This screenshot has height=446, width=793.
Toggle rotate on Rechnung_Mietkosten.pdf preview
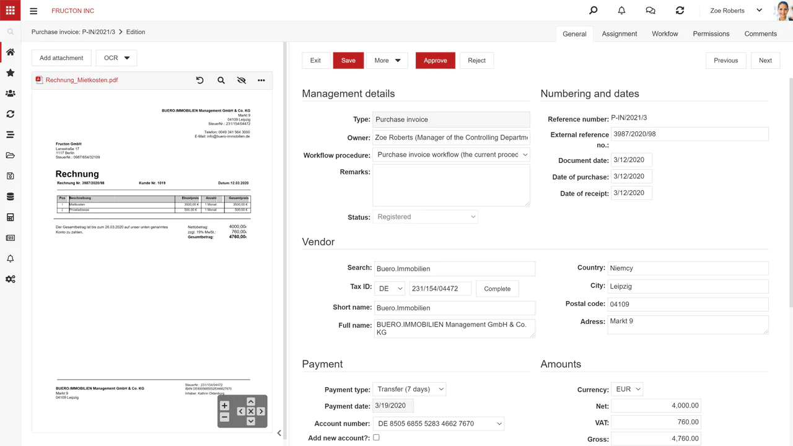point(199,80)
